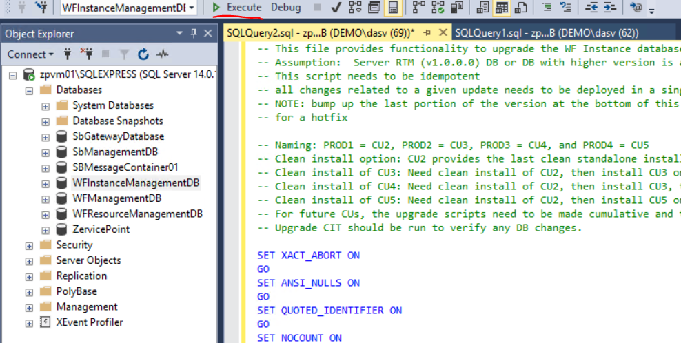
Task: Click the Cancel Executing Query stop icon
Action: pos(318,8)
